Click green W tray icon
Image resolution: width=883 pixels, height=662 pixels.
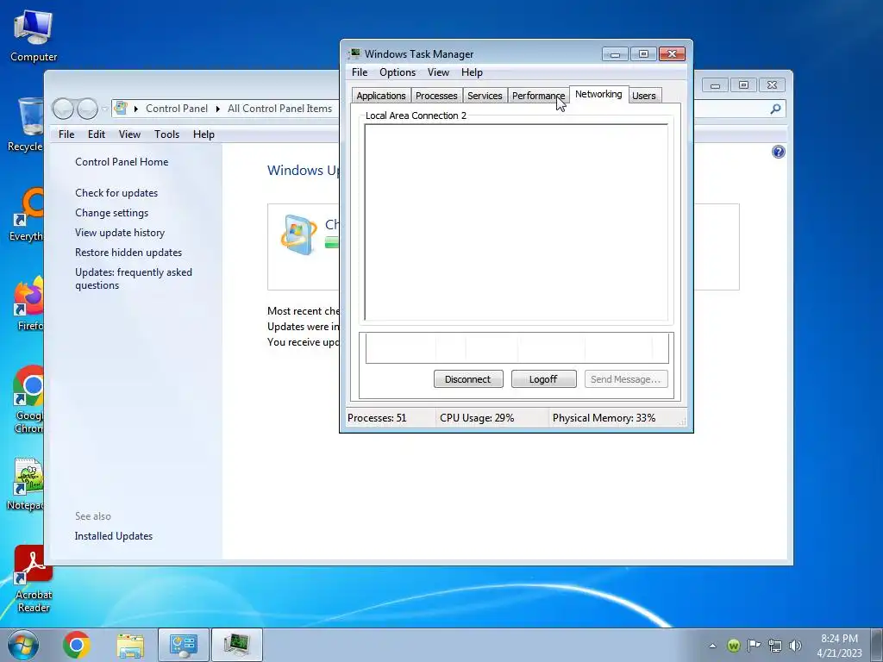tap(733, 646)
